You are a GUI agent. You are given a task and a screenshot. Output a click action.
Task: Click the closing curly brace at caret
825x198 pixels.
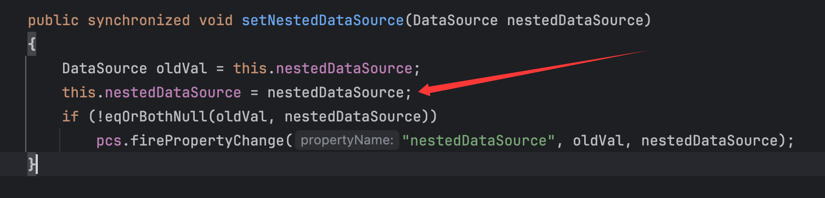point(32,164)
